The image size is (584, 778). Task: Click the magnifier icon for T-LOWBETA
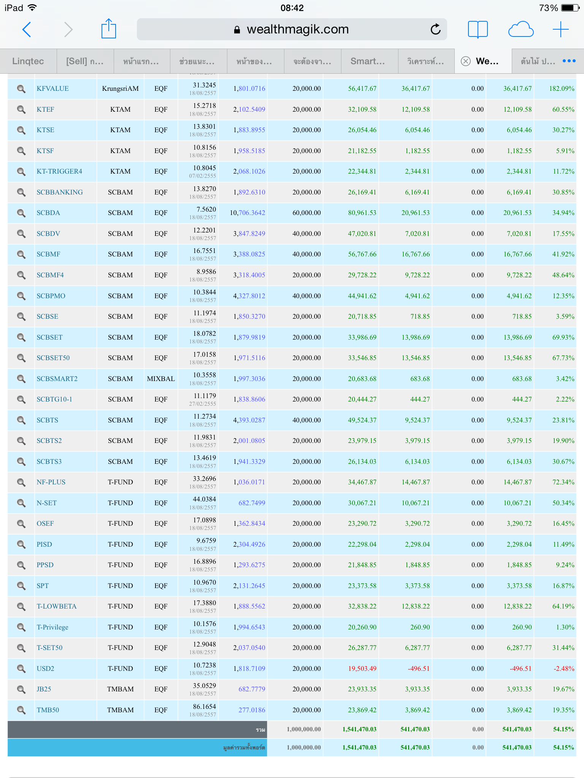pyautogui.click(x=21, y=607)
